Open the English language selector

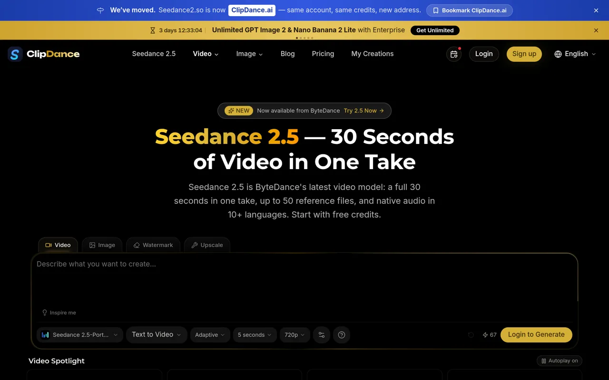click(575, 54)
